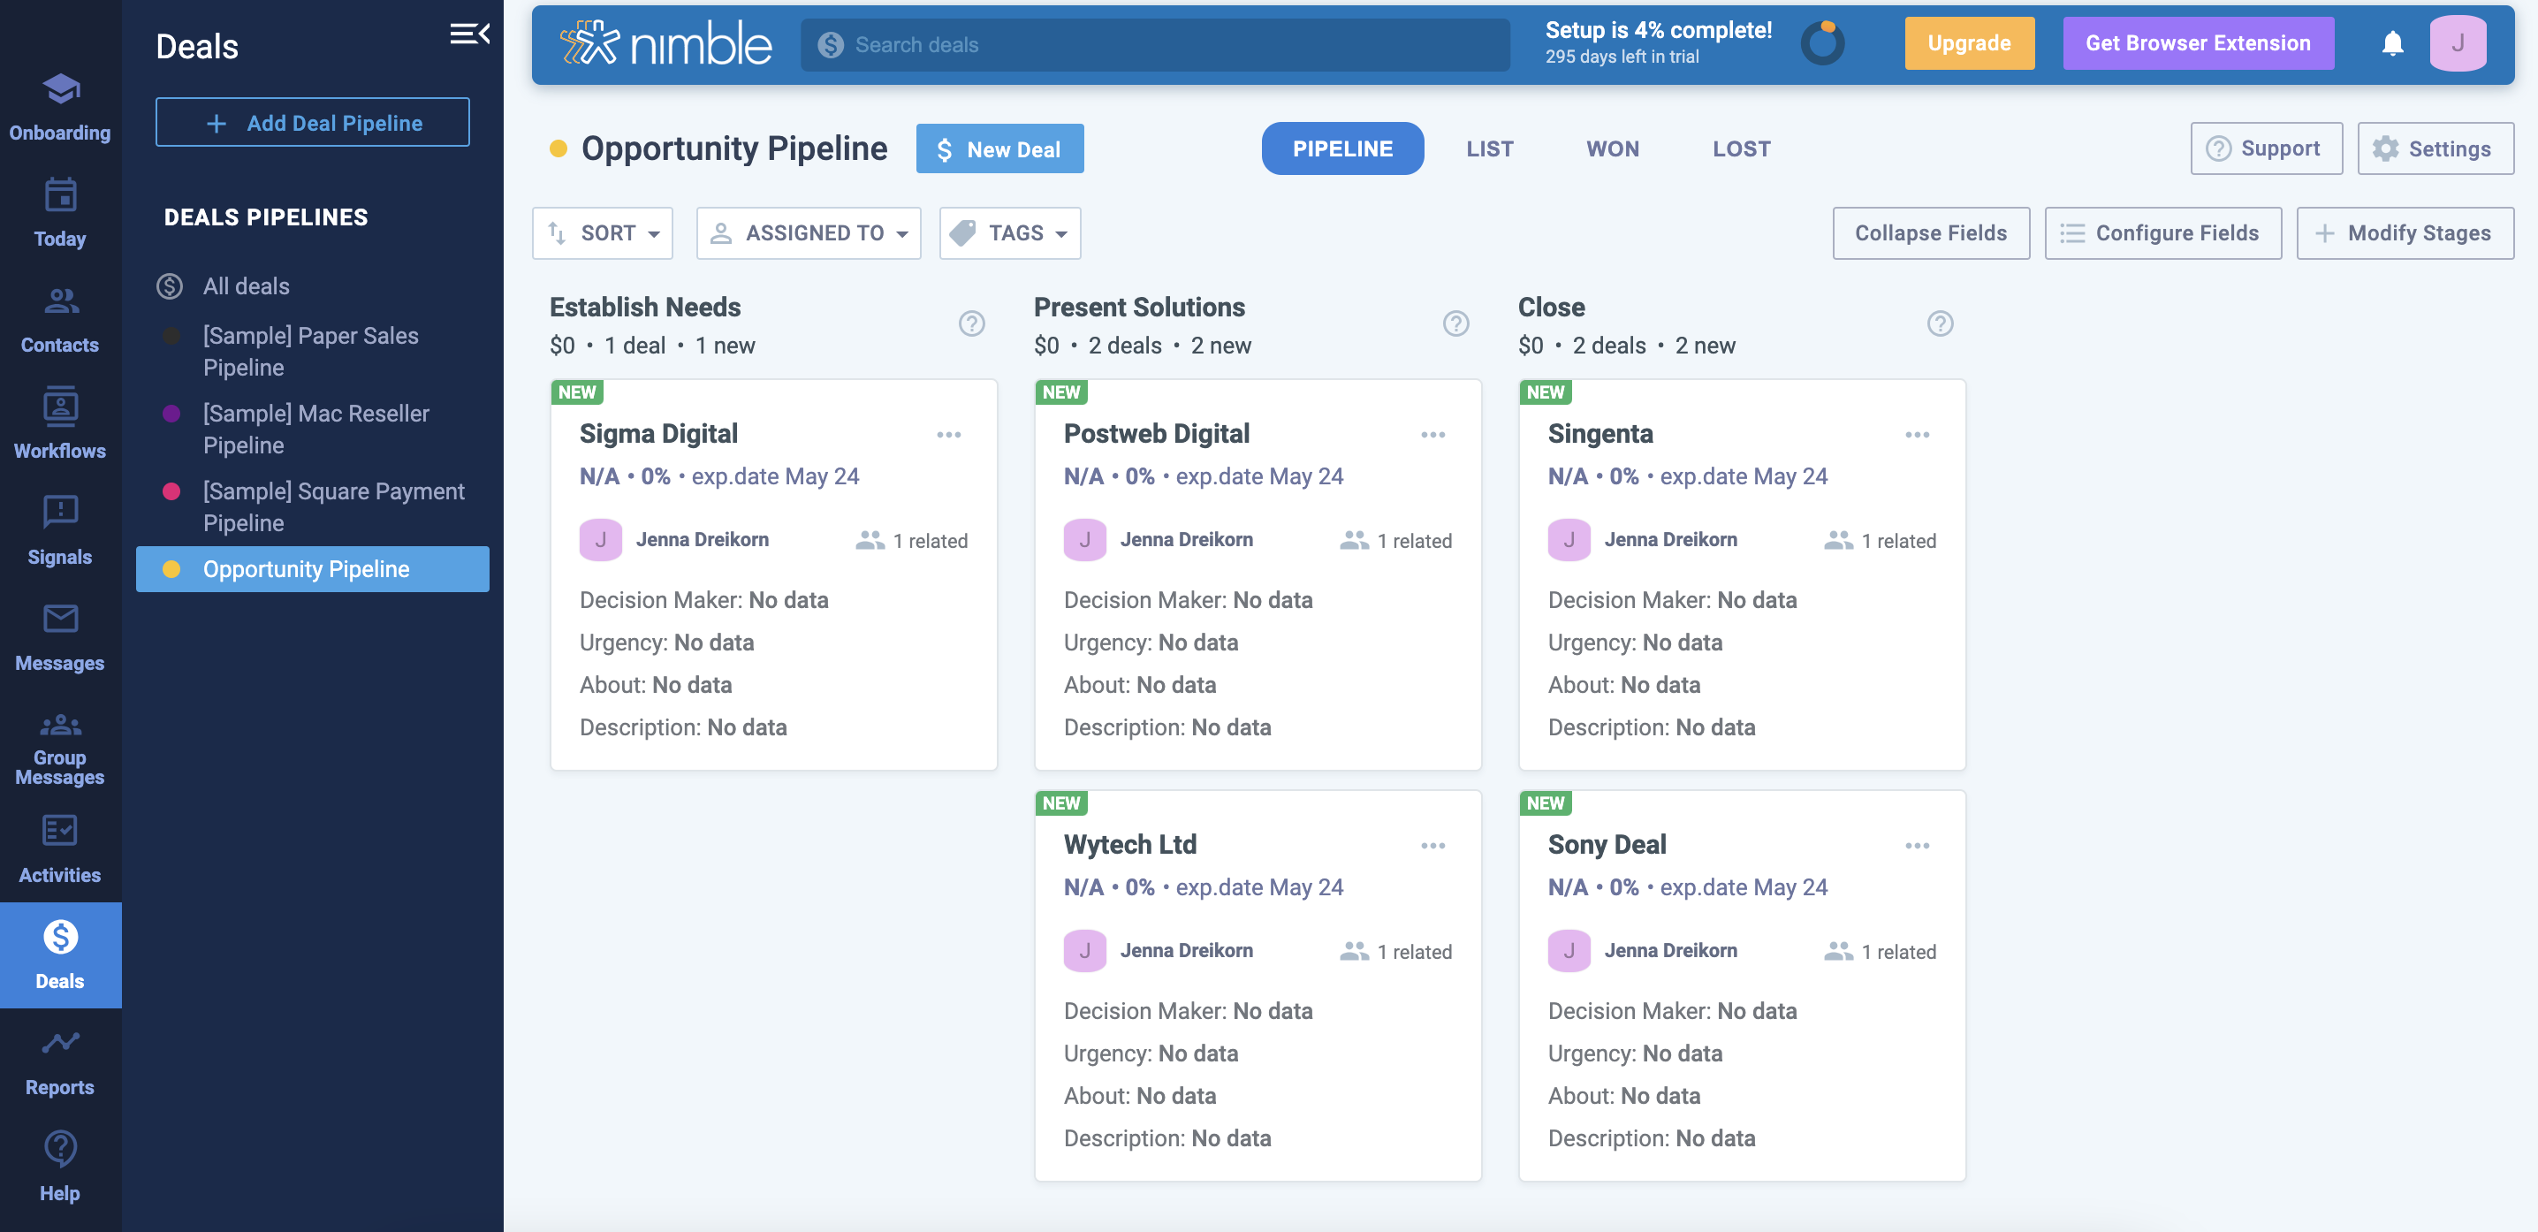
Task: Open the Reports sidebar icon
Action: click(60, 1061)
